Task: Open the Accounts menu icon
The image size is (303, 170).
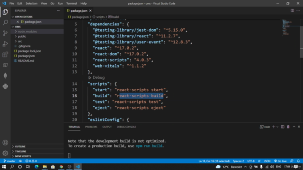Action: pyautogui.click(x=5, y=143)
